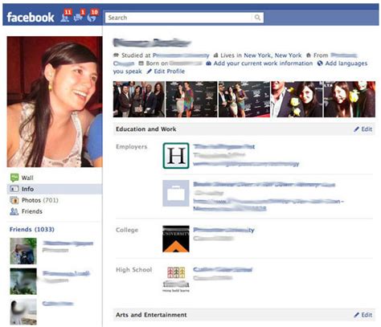Click the globe icon beside Add languages
The width and height of the screenshot is (381, 327).
320,63
